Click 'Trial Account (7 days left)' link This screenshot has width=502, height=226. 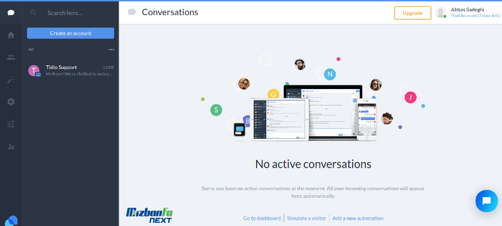(x=475, y=15)
